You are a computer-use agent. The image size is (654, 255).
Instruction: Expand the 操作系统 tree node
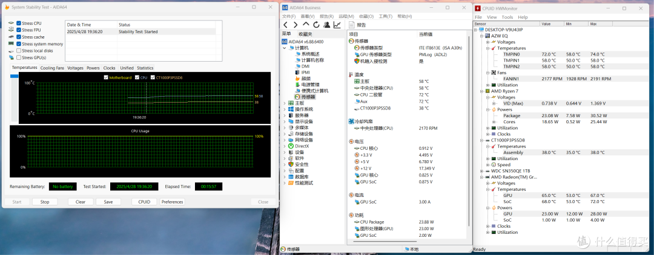(285, 109)
